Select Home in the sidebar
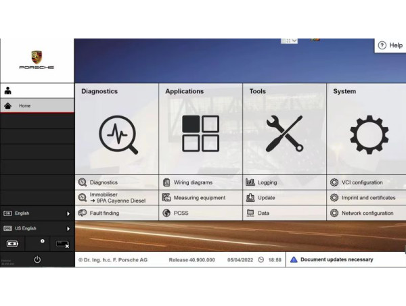406x306 pixels. point(24,106)
